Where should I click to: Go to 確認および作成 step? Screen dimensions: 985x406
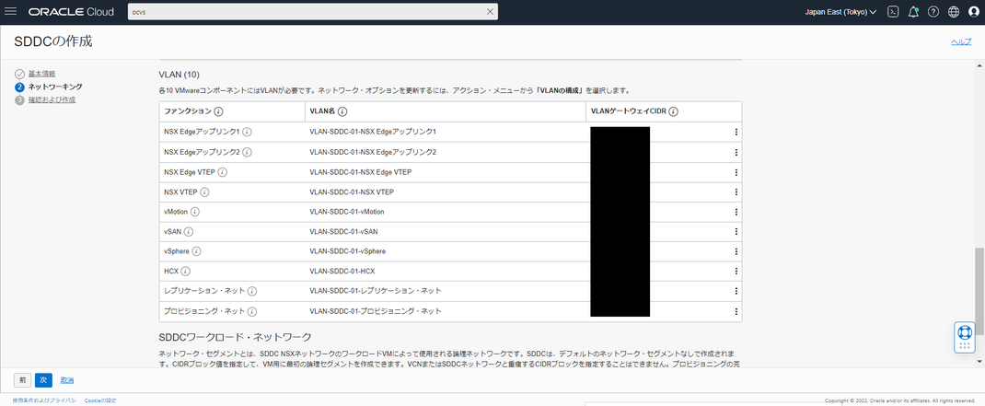pyautogui.click(x=52, y=99)
